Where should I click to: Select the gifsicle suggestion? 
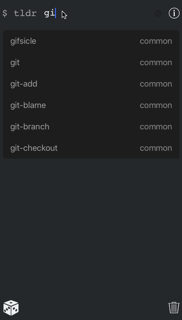(x=91, y=41)
